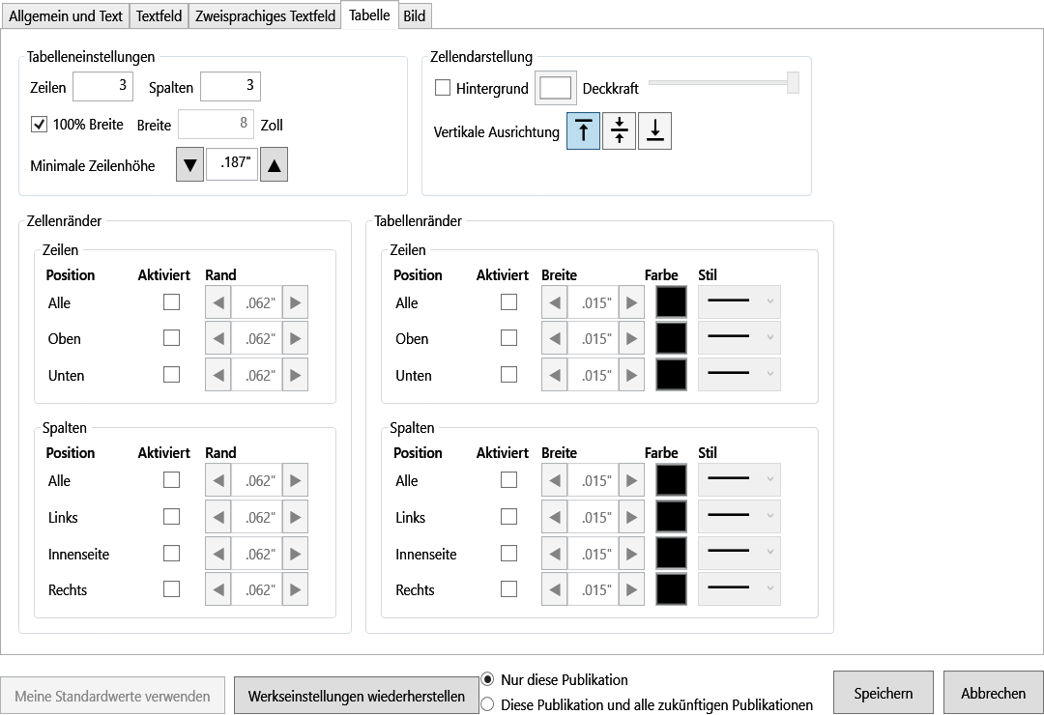This screenshot has width=1044, height=715.
Task: Activate table border for rows Alle
Action: click(508, 302)
